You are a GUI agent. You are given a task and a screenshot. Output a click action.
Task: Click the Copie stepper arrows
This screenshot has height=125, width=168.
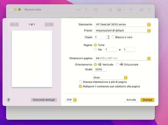coord(109,37)
